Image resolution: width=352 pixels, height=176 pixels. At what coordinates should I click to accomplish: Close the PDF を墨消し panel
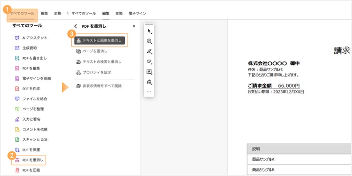pyautogui.click(x=134, y=26)
